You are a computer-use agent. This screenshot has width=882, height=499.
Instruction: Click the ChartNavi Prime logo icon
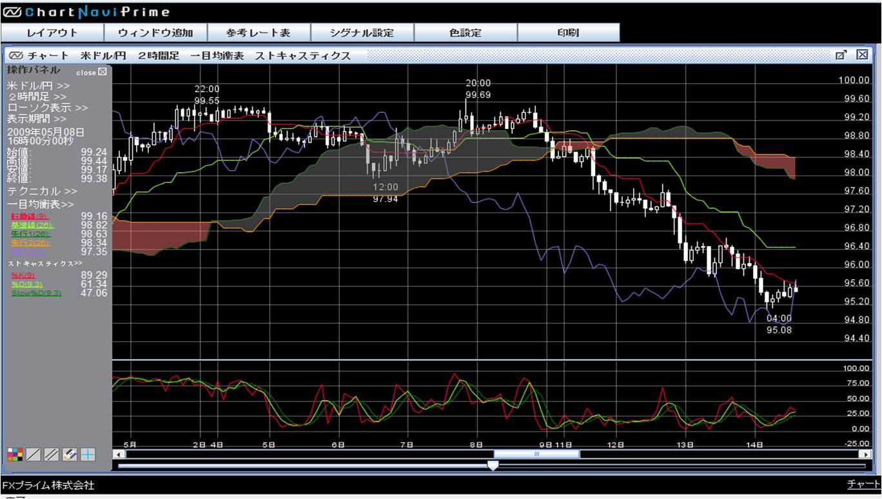13,12
